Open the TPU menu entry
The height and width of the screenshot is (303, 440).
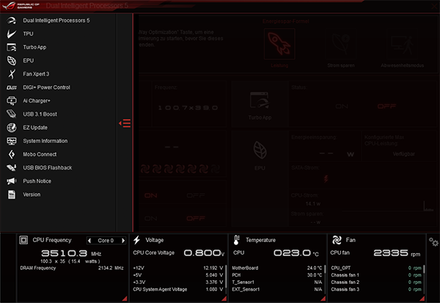(28, 34)
